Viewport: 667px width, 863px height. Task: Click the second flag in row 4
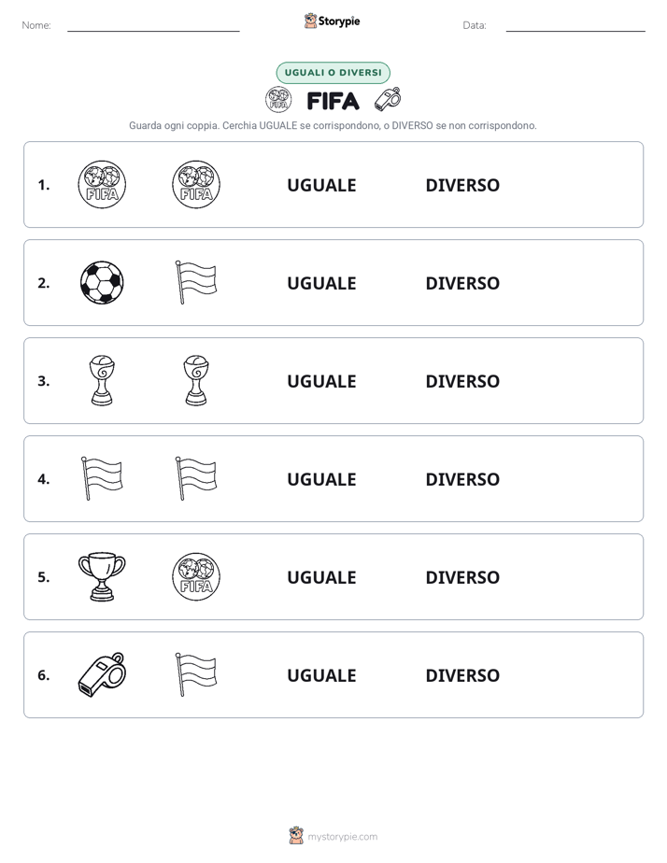(196, 478)
